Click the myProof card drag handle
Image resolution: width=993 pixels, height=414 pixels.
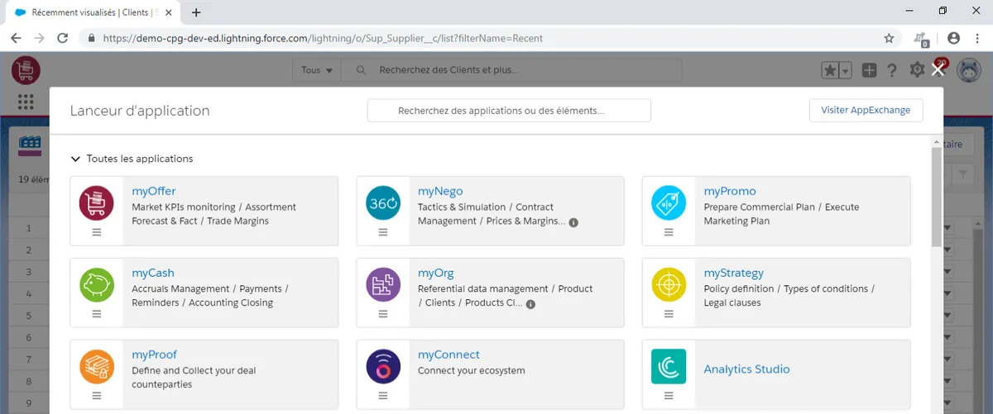point(97,396)
